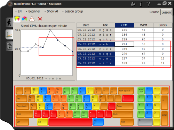Select the 'z / ' \' lesson title
This screenshot has width=174, height=130.
[105, 63]
